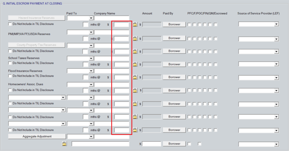
Task: Tick the PFC checkbox in Hazard Insurance Reserves row
Action: click(x=189, y=24)
